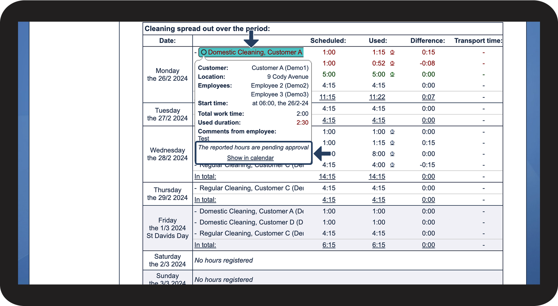The image size is (558, 306).
Task: Click Saturday's No hours registered text
Action: [x=224, y=260]
